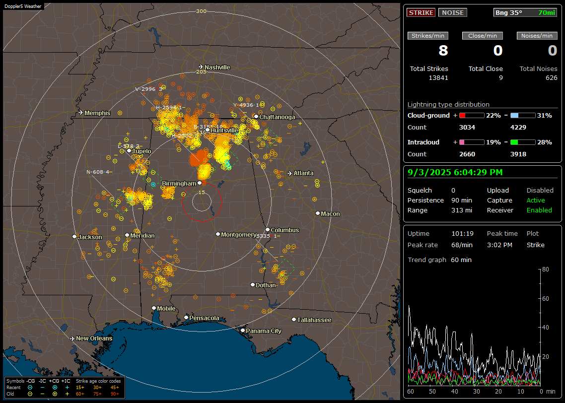Screen dimensions: 565x403
Task: Click the Total Strikes count 13841
Action: [x=438, y=77]
